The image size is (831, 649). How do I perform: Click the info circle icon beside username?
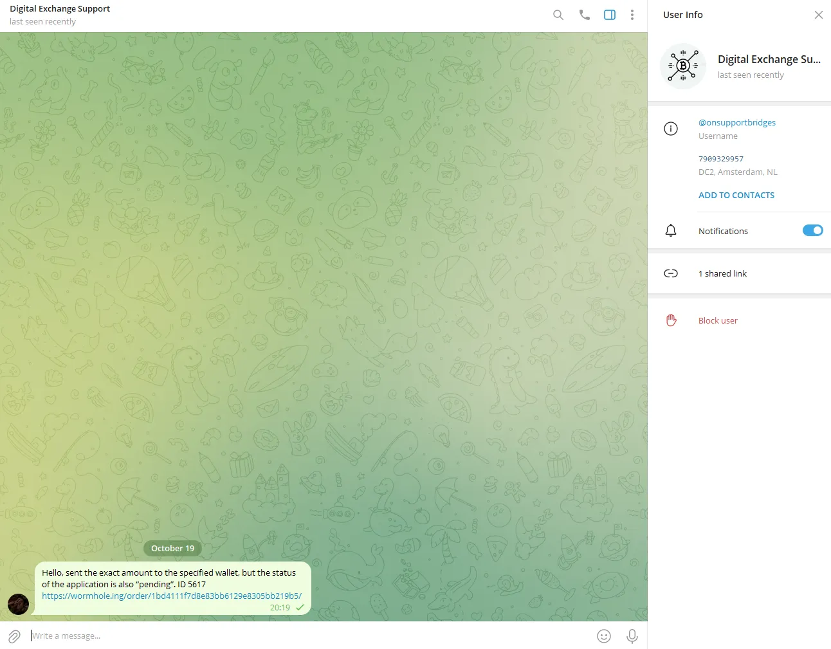[671, 129]
